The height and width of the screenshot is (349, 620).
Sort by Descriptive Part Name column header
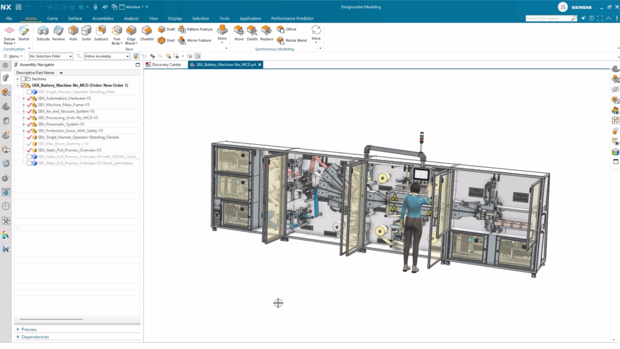pyautogui.click(x=35, y=73)
